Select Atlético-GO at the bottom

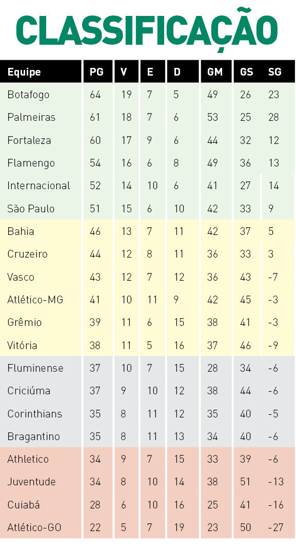point(34,527)
